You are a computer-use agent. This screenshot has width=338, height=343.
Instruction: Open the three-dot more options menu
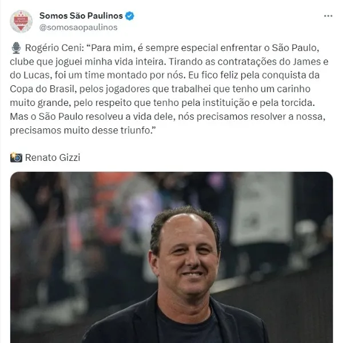(x=328, y=16)
